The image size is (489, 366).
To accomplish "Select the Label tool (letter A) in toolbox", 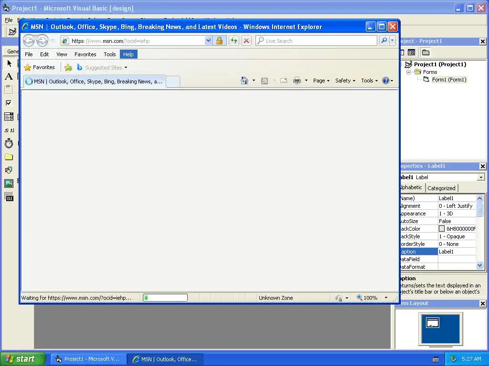I will (x=9, y=77).
